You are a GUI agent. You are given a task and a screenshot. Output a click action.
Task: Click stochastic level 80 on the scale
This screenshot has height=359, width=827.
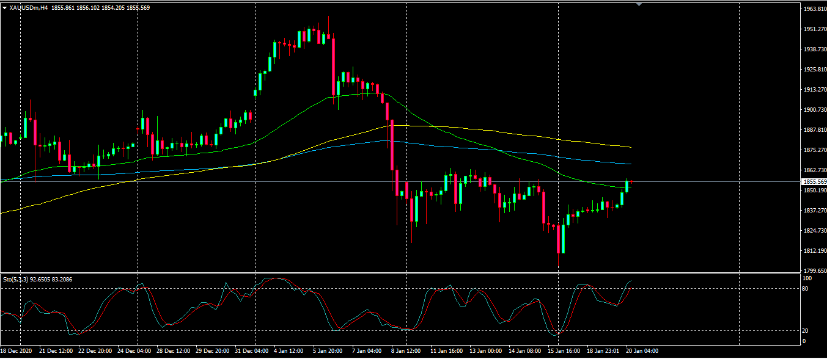[x=806, y=288]
